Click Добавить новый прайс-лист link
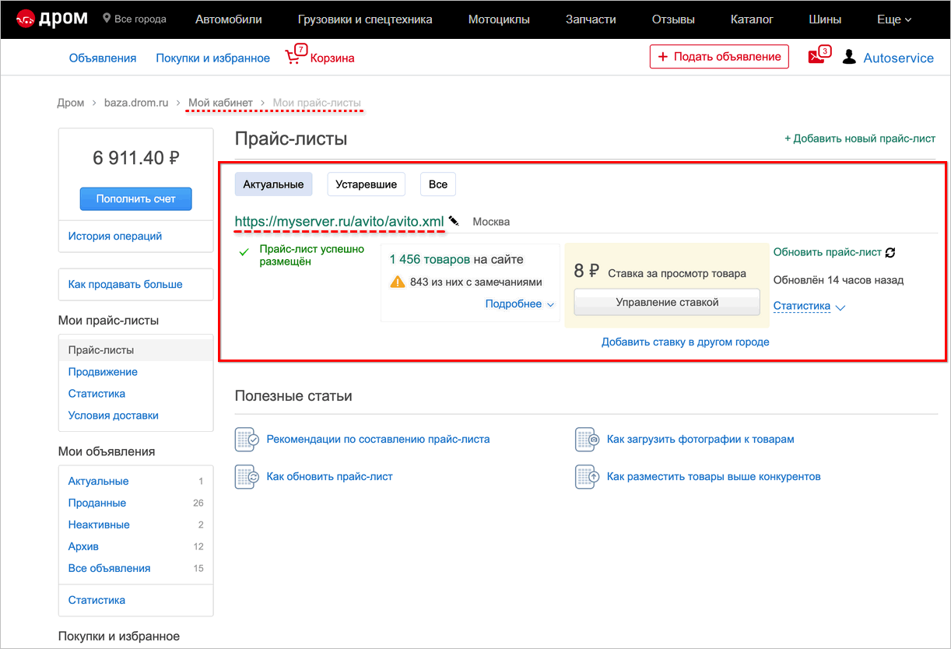 (860, 139)
